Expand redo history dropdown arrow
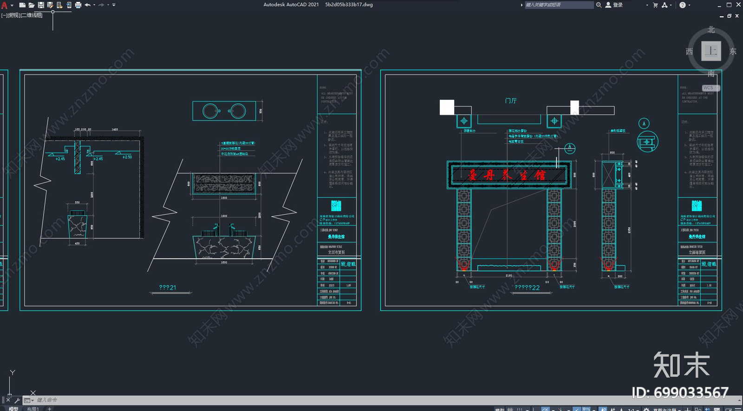 108,5
